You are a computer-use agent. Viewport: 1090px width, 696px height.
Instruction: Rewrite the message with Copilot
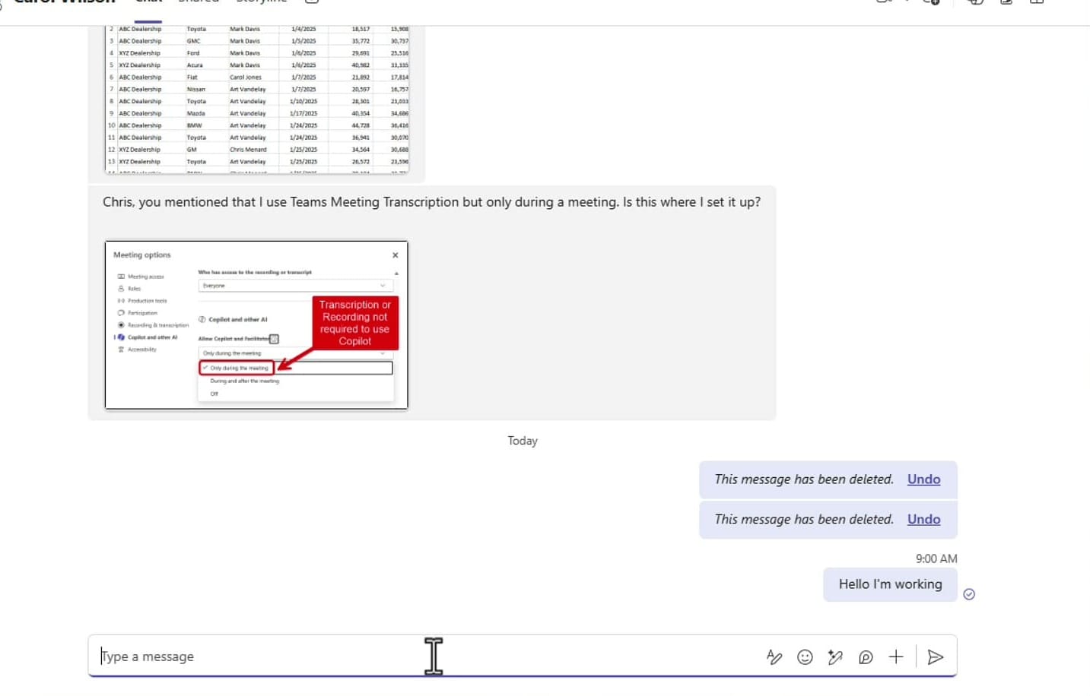point(835,656)
